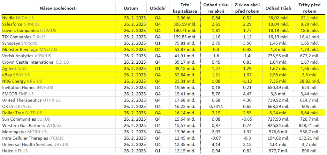This screenshot has height=155, width=327.
Task: Click the 'Datum' column header
Action: point(131,8)
